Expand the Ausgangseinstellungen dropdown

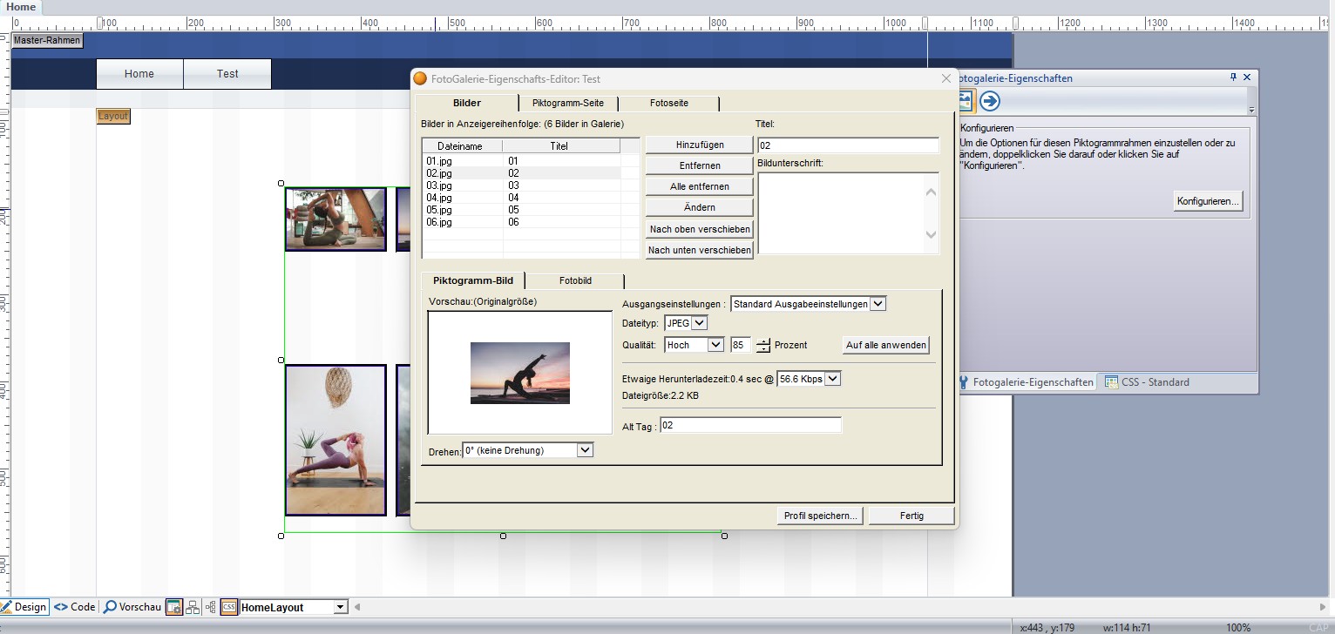coord(878,304)
